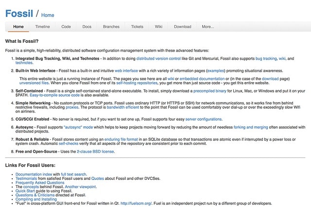Open the Another viewpoint link

(x=80, y=187)
